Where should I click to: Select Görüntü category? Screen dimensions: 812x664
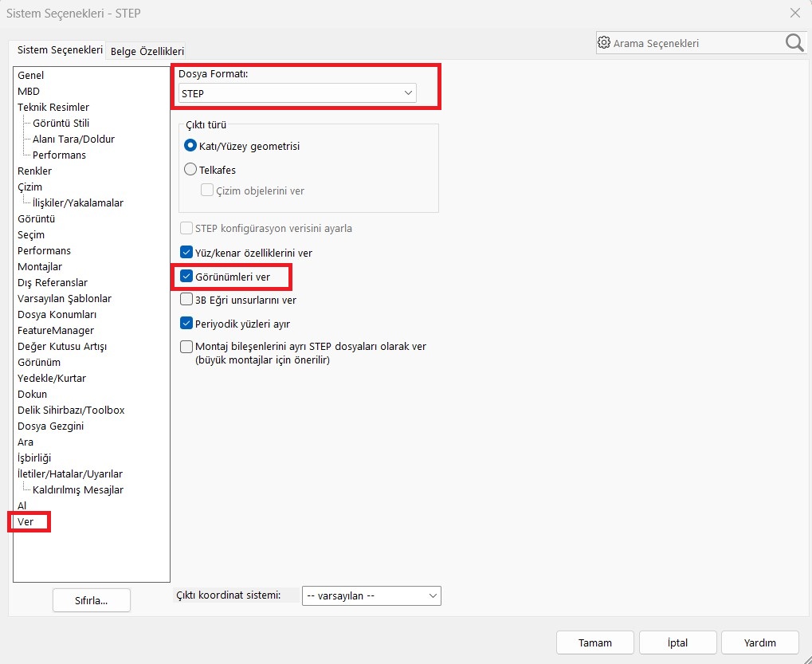pyautogui.click(x=36, y=218)
